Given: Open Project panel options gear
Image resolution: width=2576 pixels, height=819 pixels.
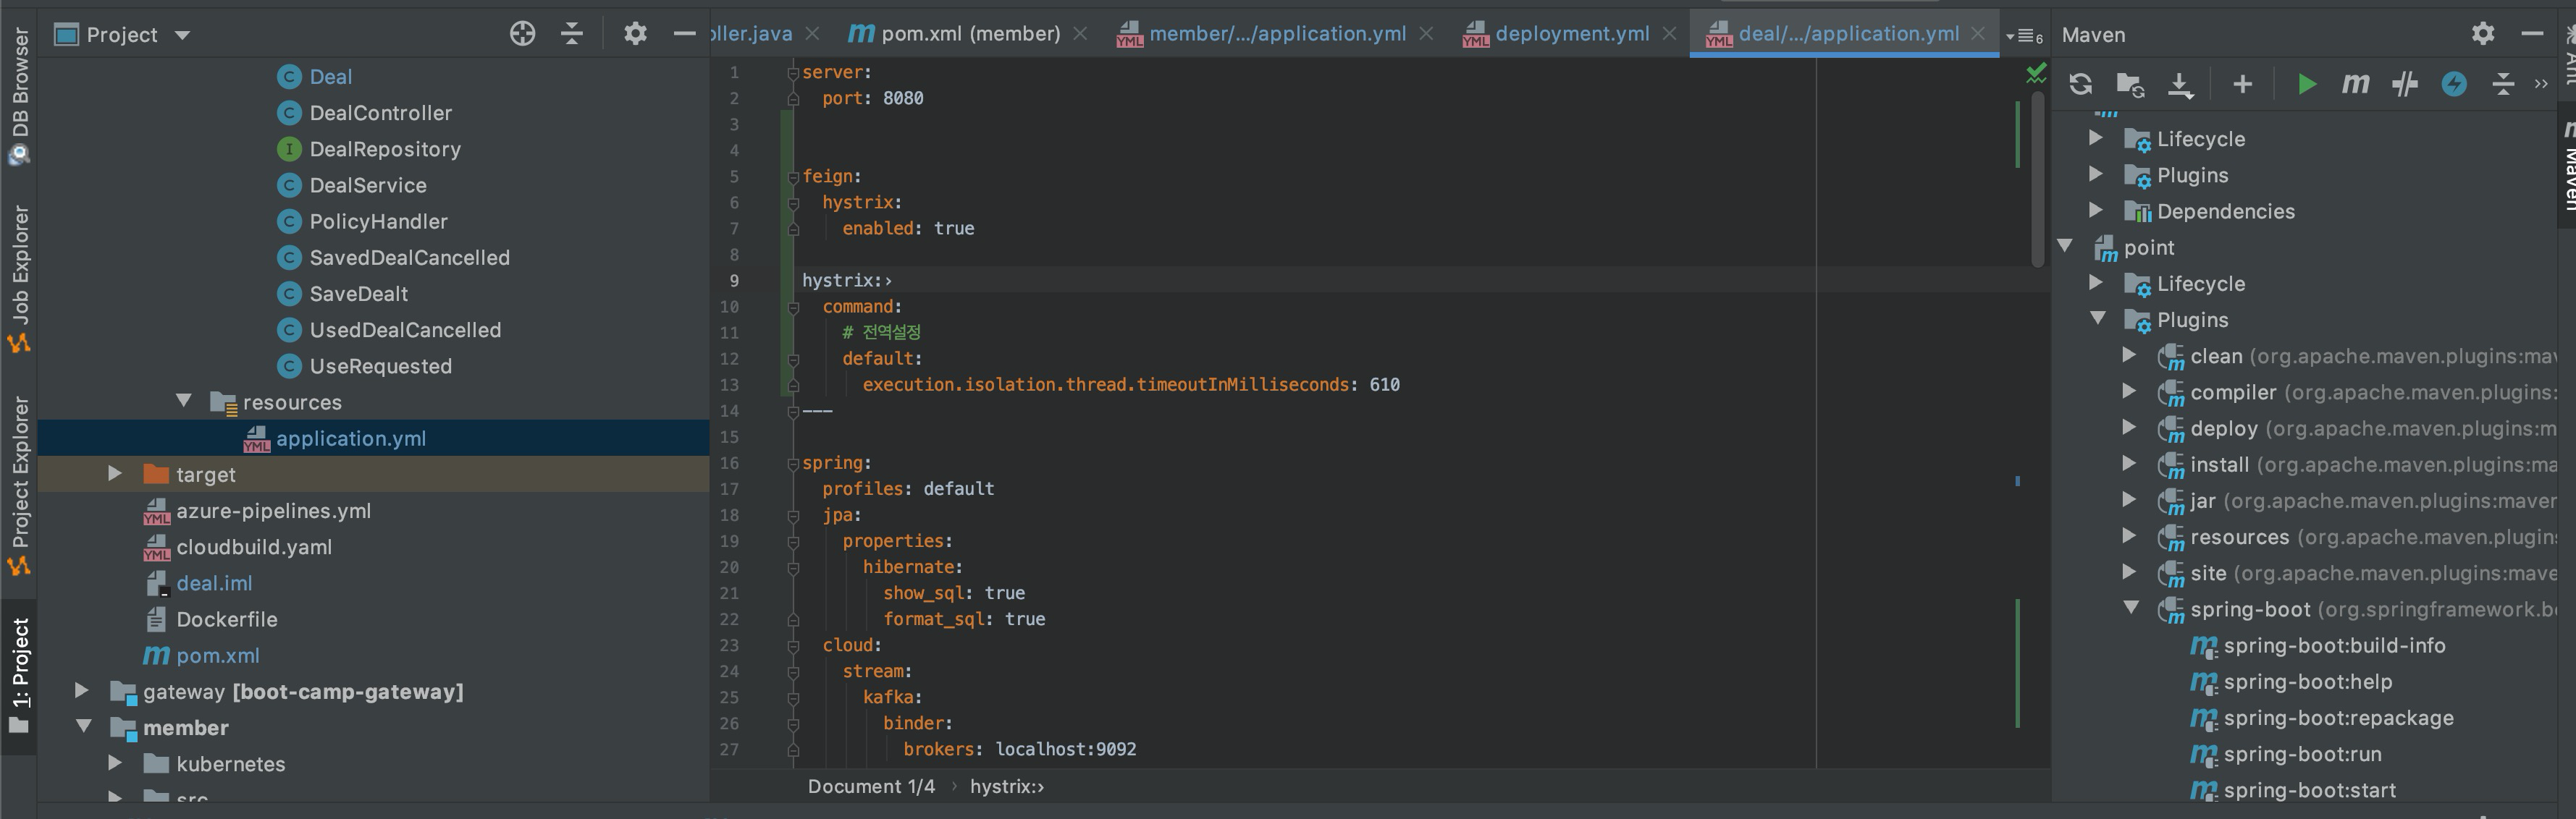Looking at the screenshot, I should coord(635,33).
